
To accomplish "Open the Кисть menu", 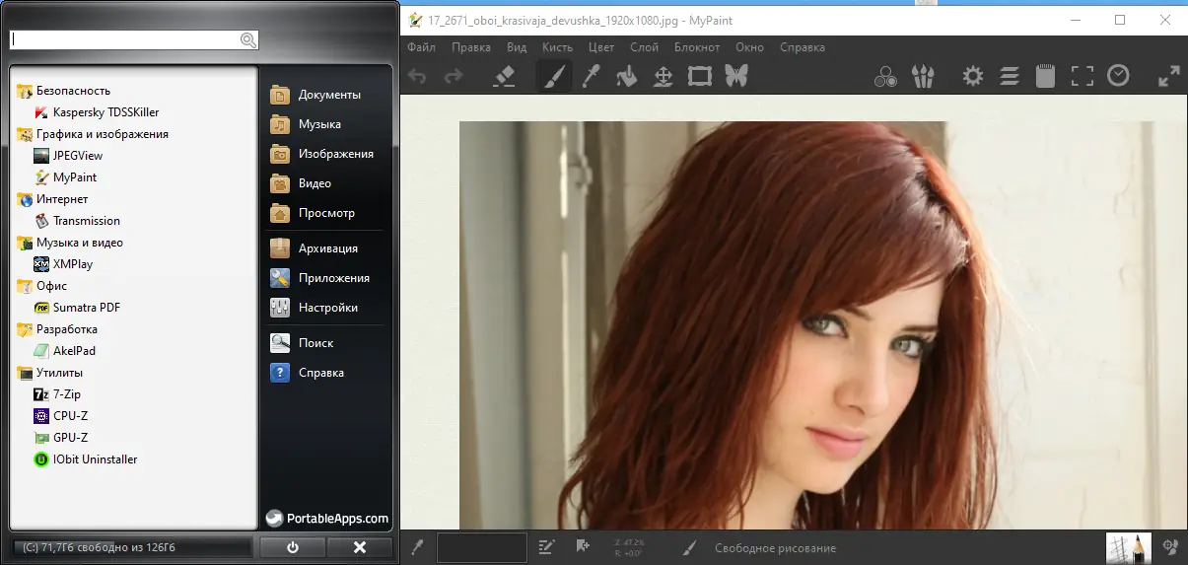I will click(x=557, y=47).
